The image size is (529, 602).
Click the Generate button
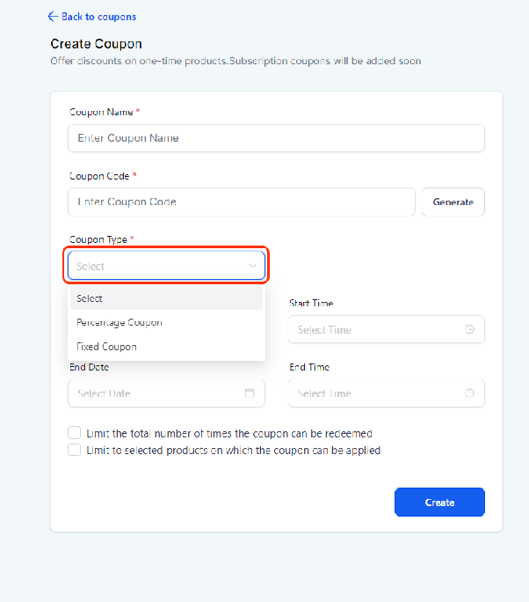[x=453, y=202]
